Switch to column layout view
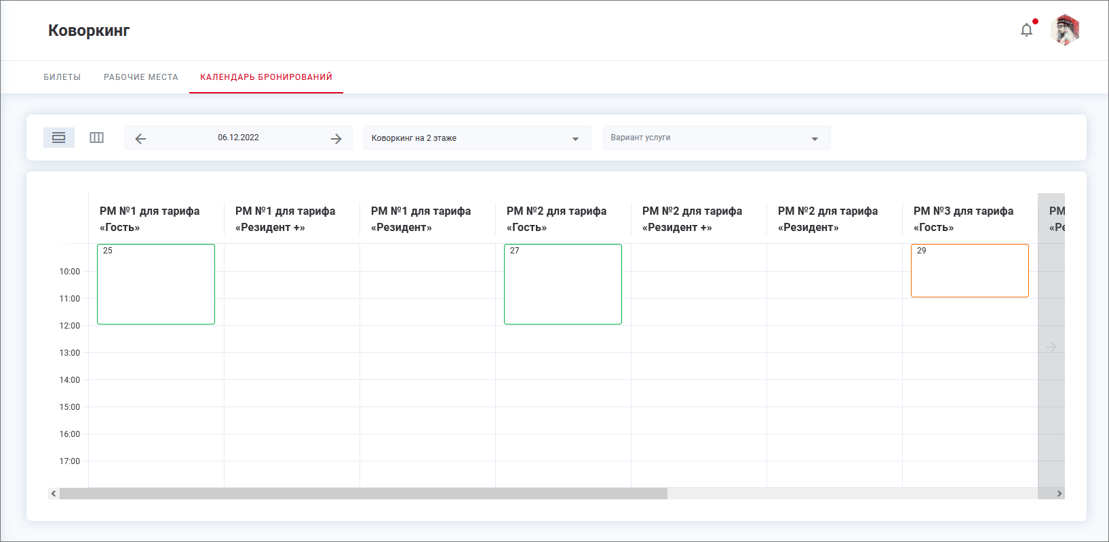1109x542 pixels. [96, 138]
